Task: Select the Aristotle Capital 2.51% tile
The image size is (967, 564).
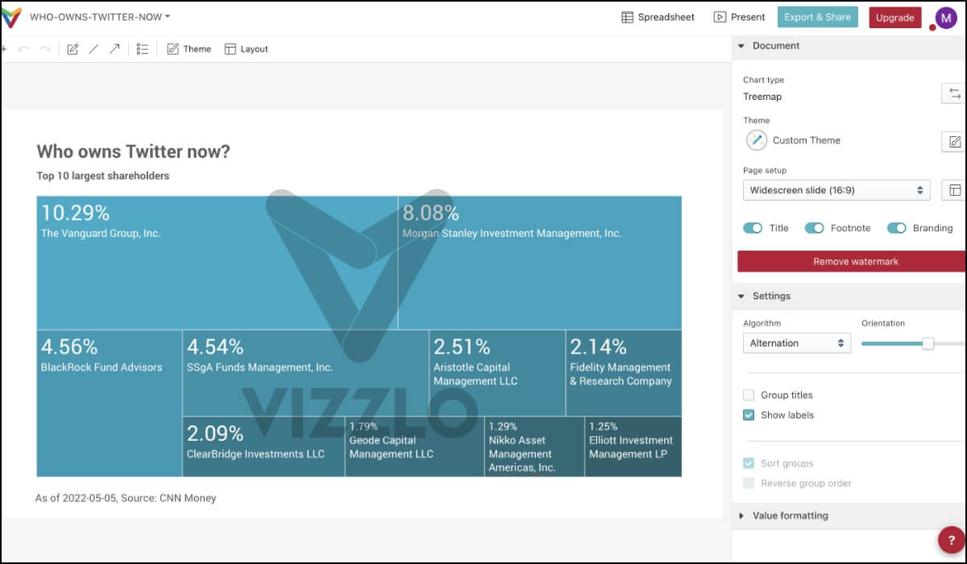Action: pos(497,373)
